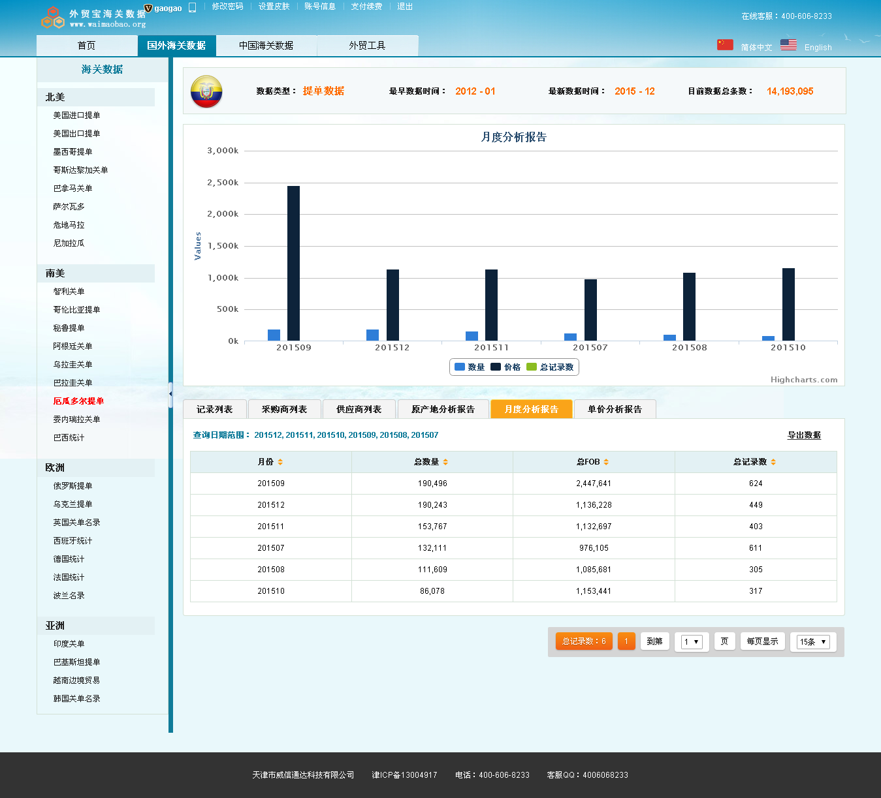881x798 pixels.
Task: Click 导出数据 export link
Action: 804,435
